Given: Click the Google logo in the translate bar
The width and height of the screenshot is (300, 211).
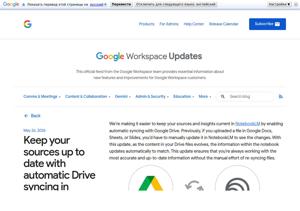Looking at the screenshot, I should tap(11, 4).
